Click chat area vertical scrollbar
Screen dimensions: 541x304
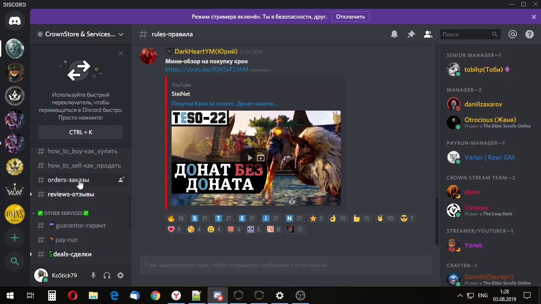pos(437,220)
